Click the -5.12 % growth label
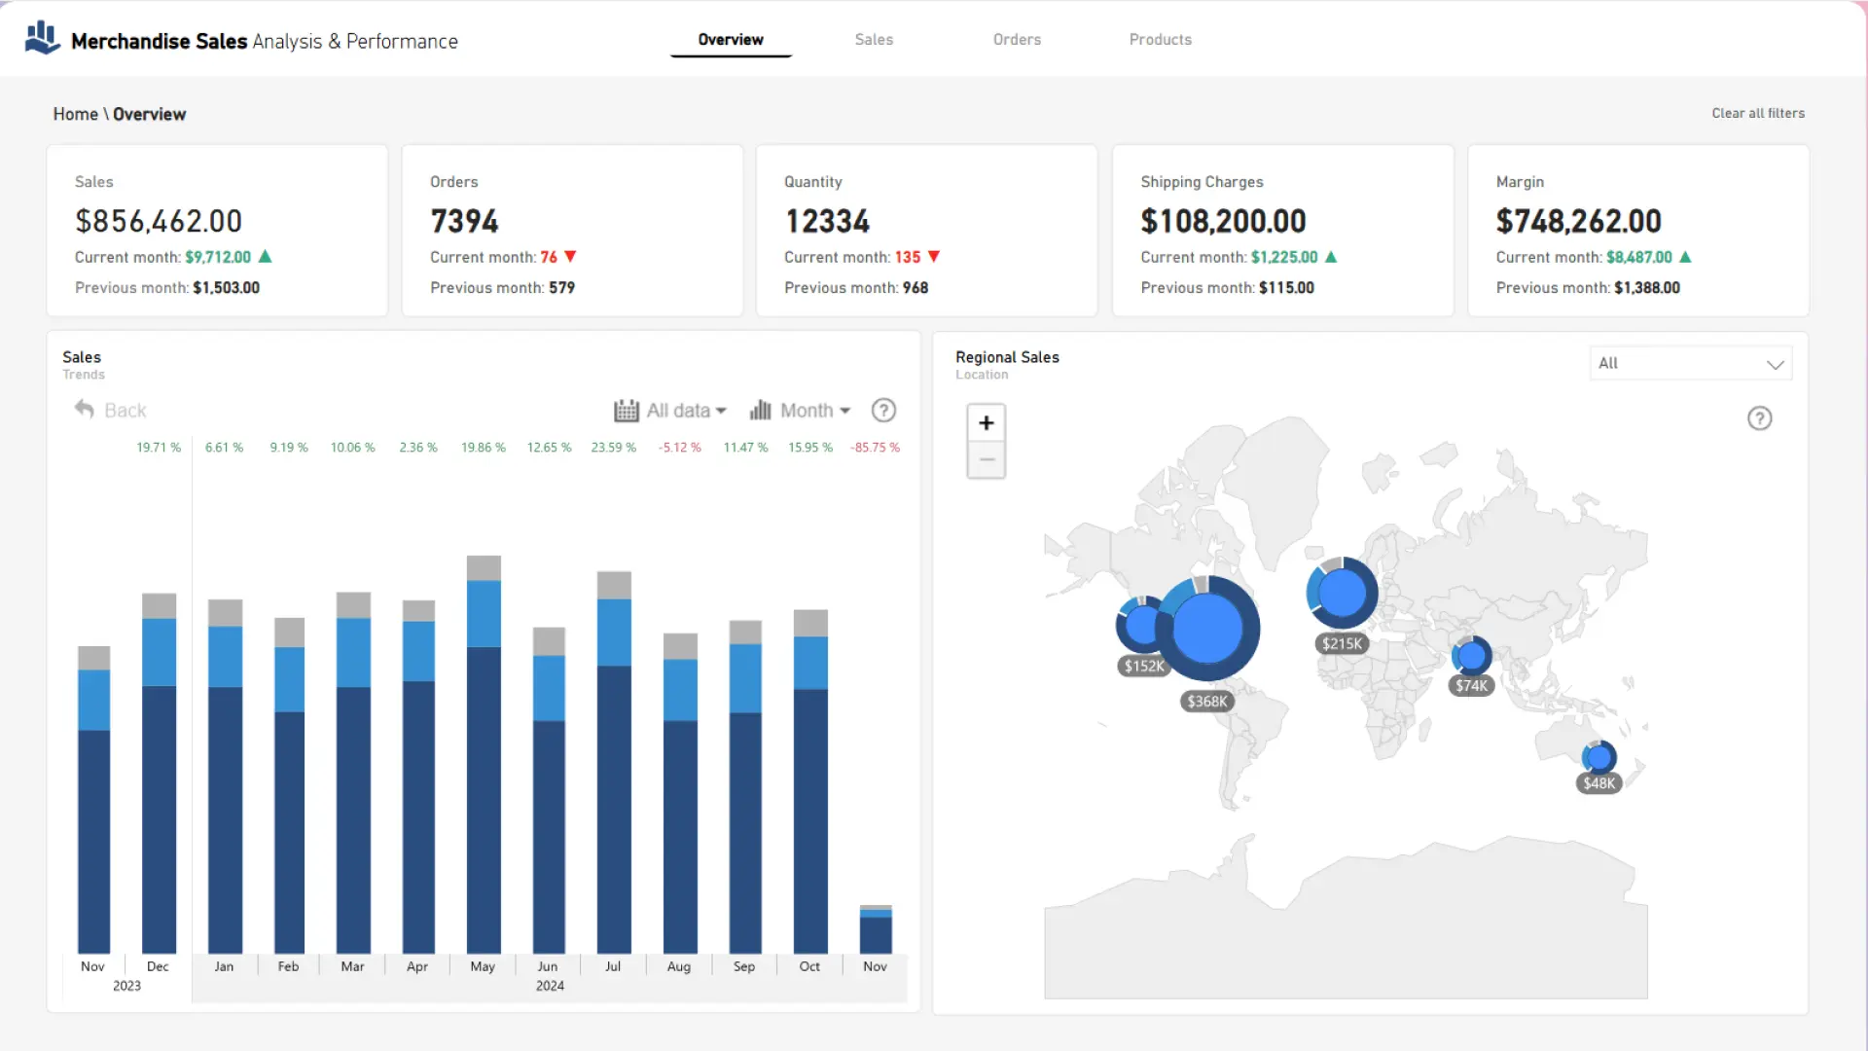 pos(679,448)
